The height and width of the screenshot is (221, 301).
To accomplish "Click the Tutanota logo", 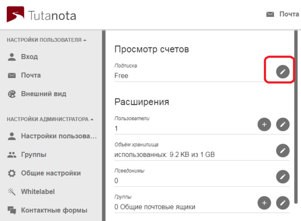I will tap(41, 15).
